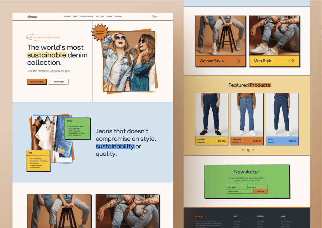Click the SHOP MEN button
Viewport: 322px width, 228px height.
(59, 82)
